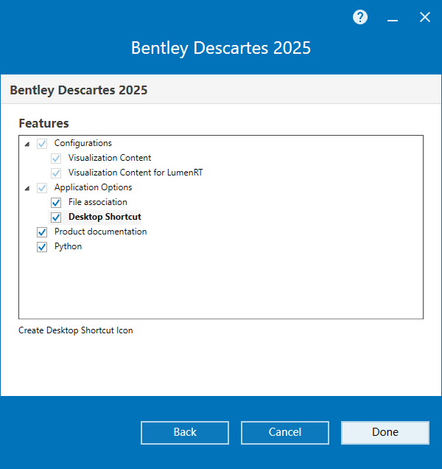Uncheck the Desktop Shortcut checkbox
This screenshot has height=469, width=442.
[x=56, y=217]
